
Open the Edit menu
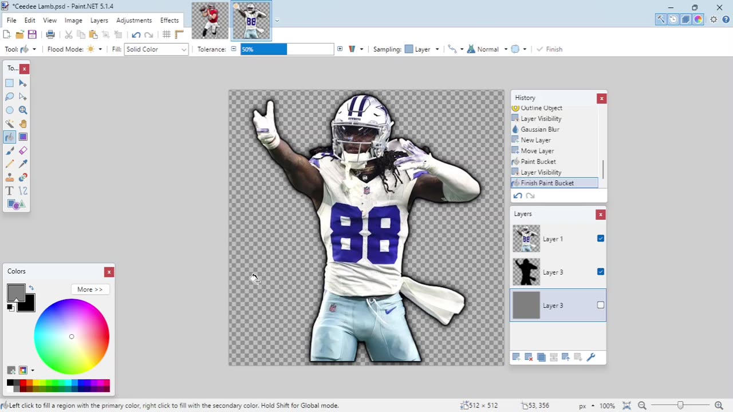30,20
